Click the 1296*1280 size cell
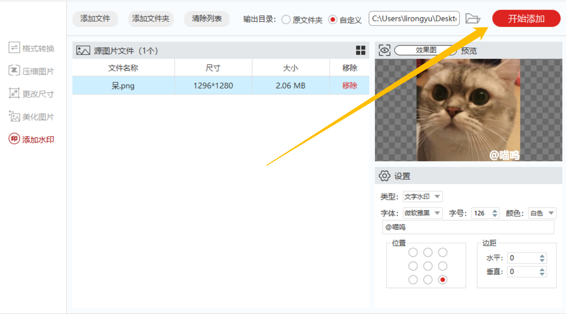Screen dimensions: 566x315 (213, 86)
